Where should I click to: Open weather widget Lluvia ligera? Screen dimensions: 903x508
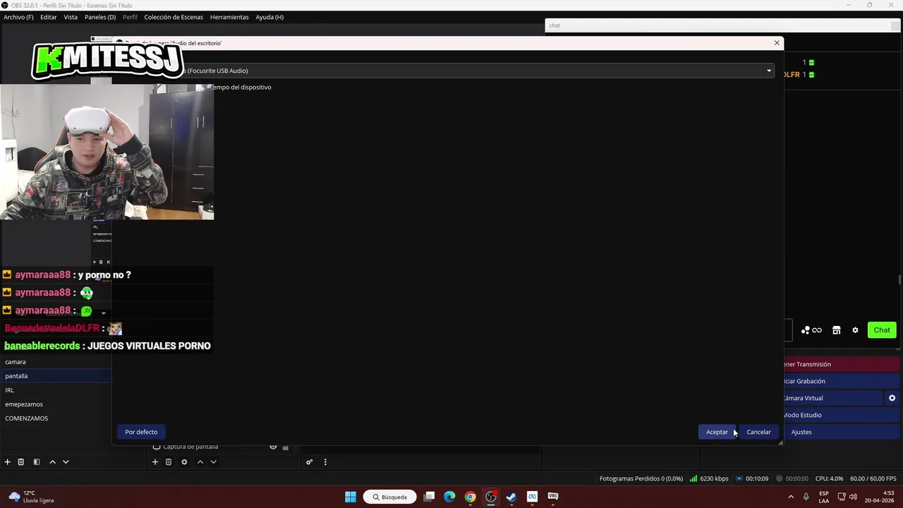(31, 497)
